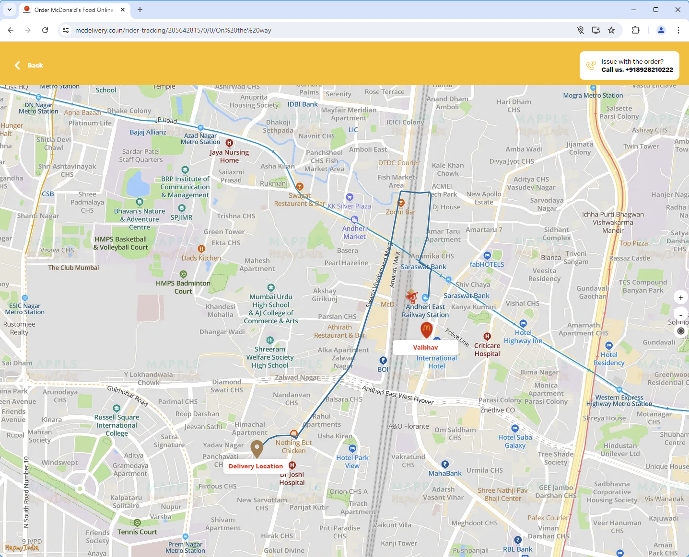This screenshot has height=557, width=689.
Task: Click the Jaya Nursing Home hospital icon
Action: click(229, 143)
